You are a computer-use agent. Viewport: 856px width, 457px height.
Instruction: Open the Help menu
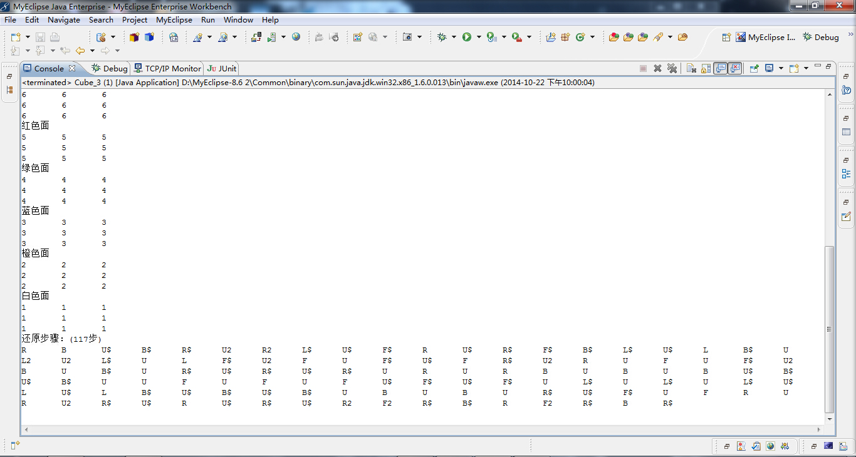(x=270, y=19)
